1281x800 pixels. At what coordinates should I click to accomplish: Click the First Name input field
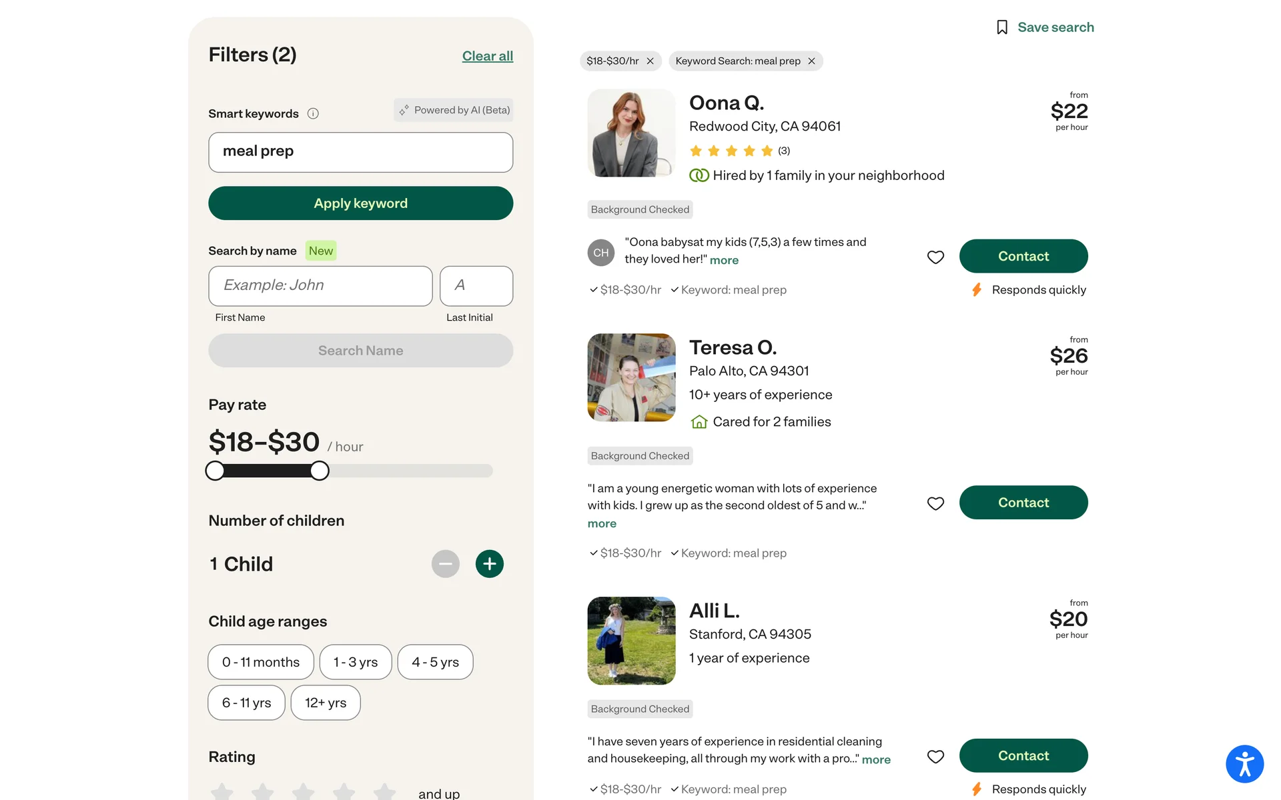coord(320,286)
